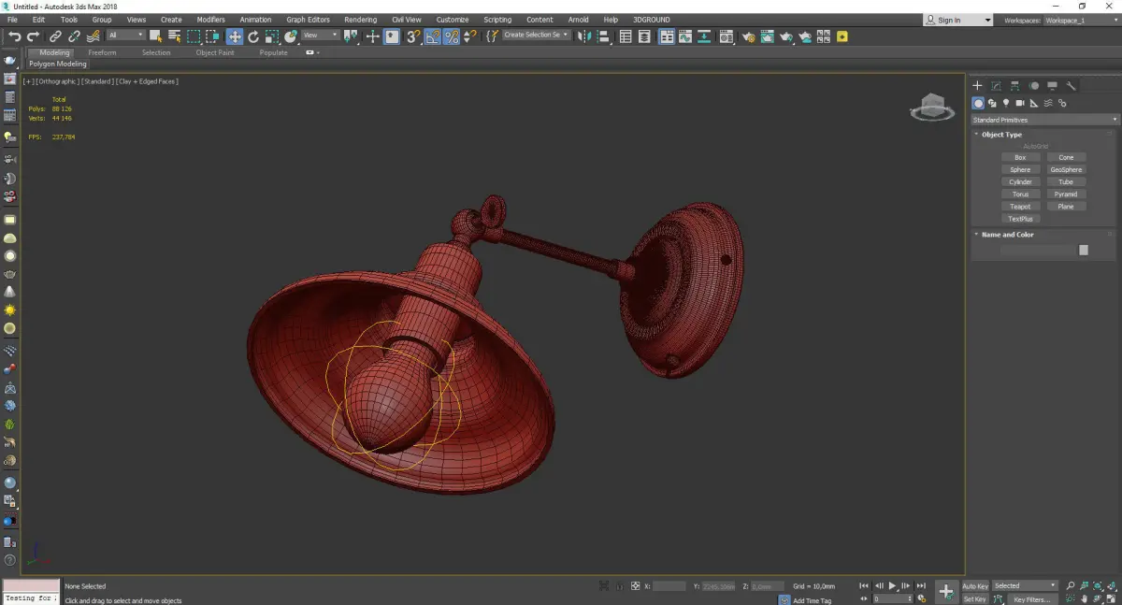Image resolution: width=1122 pixels, height=605 pixels.
Task: Toggle Angle Snap on the toolbar
Action: coord(433,36)
